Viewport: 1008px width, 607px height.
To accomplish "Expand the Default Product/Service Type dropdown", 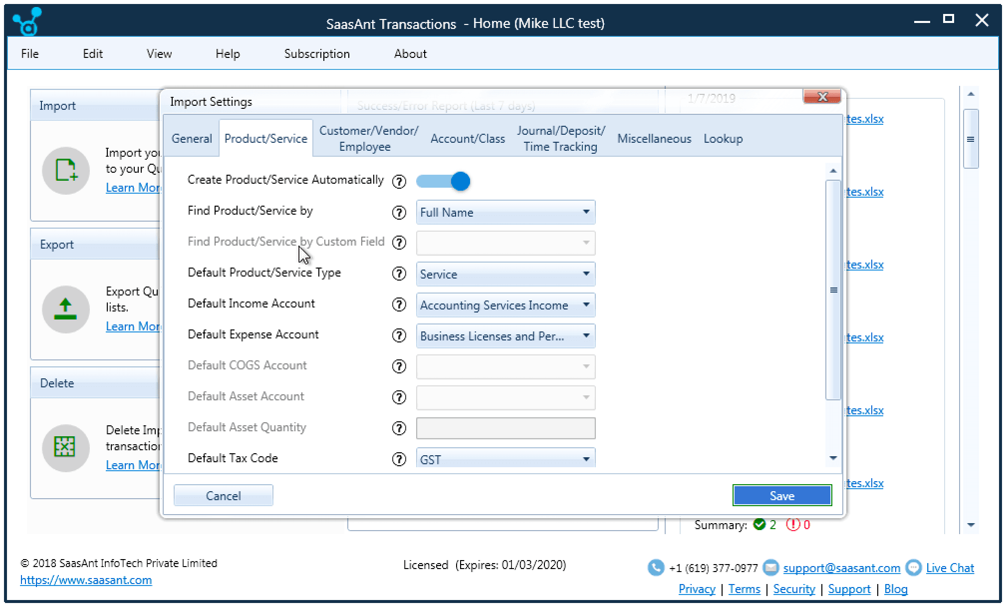I will (587, 275).
